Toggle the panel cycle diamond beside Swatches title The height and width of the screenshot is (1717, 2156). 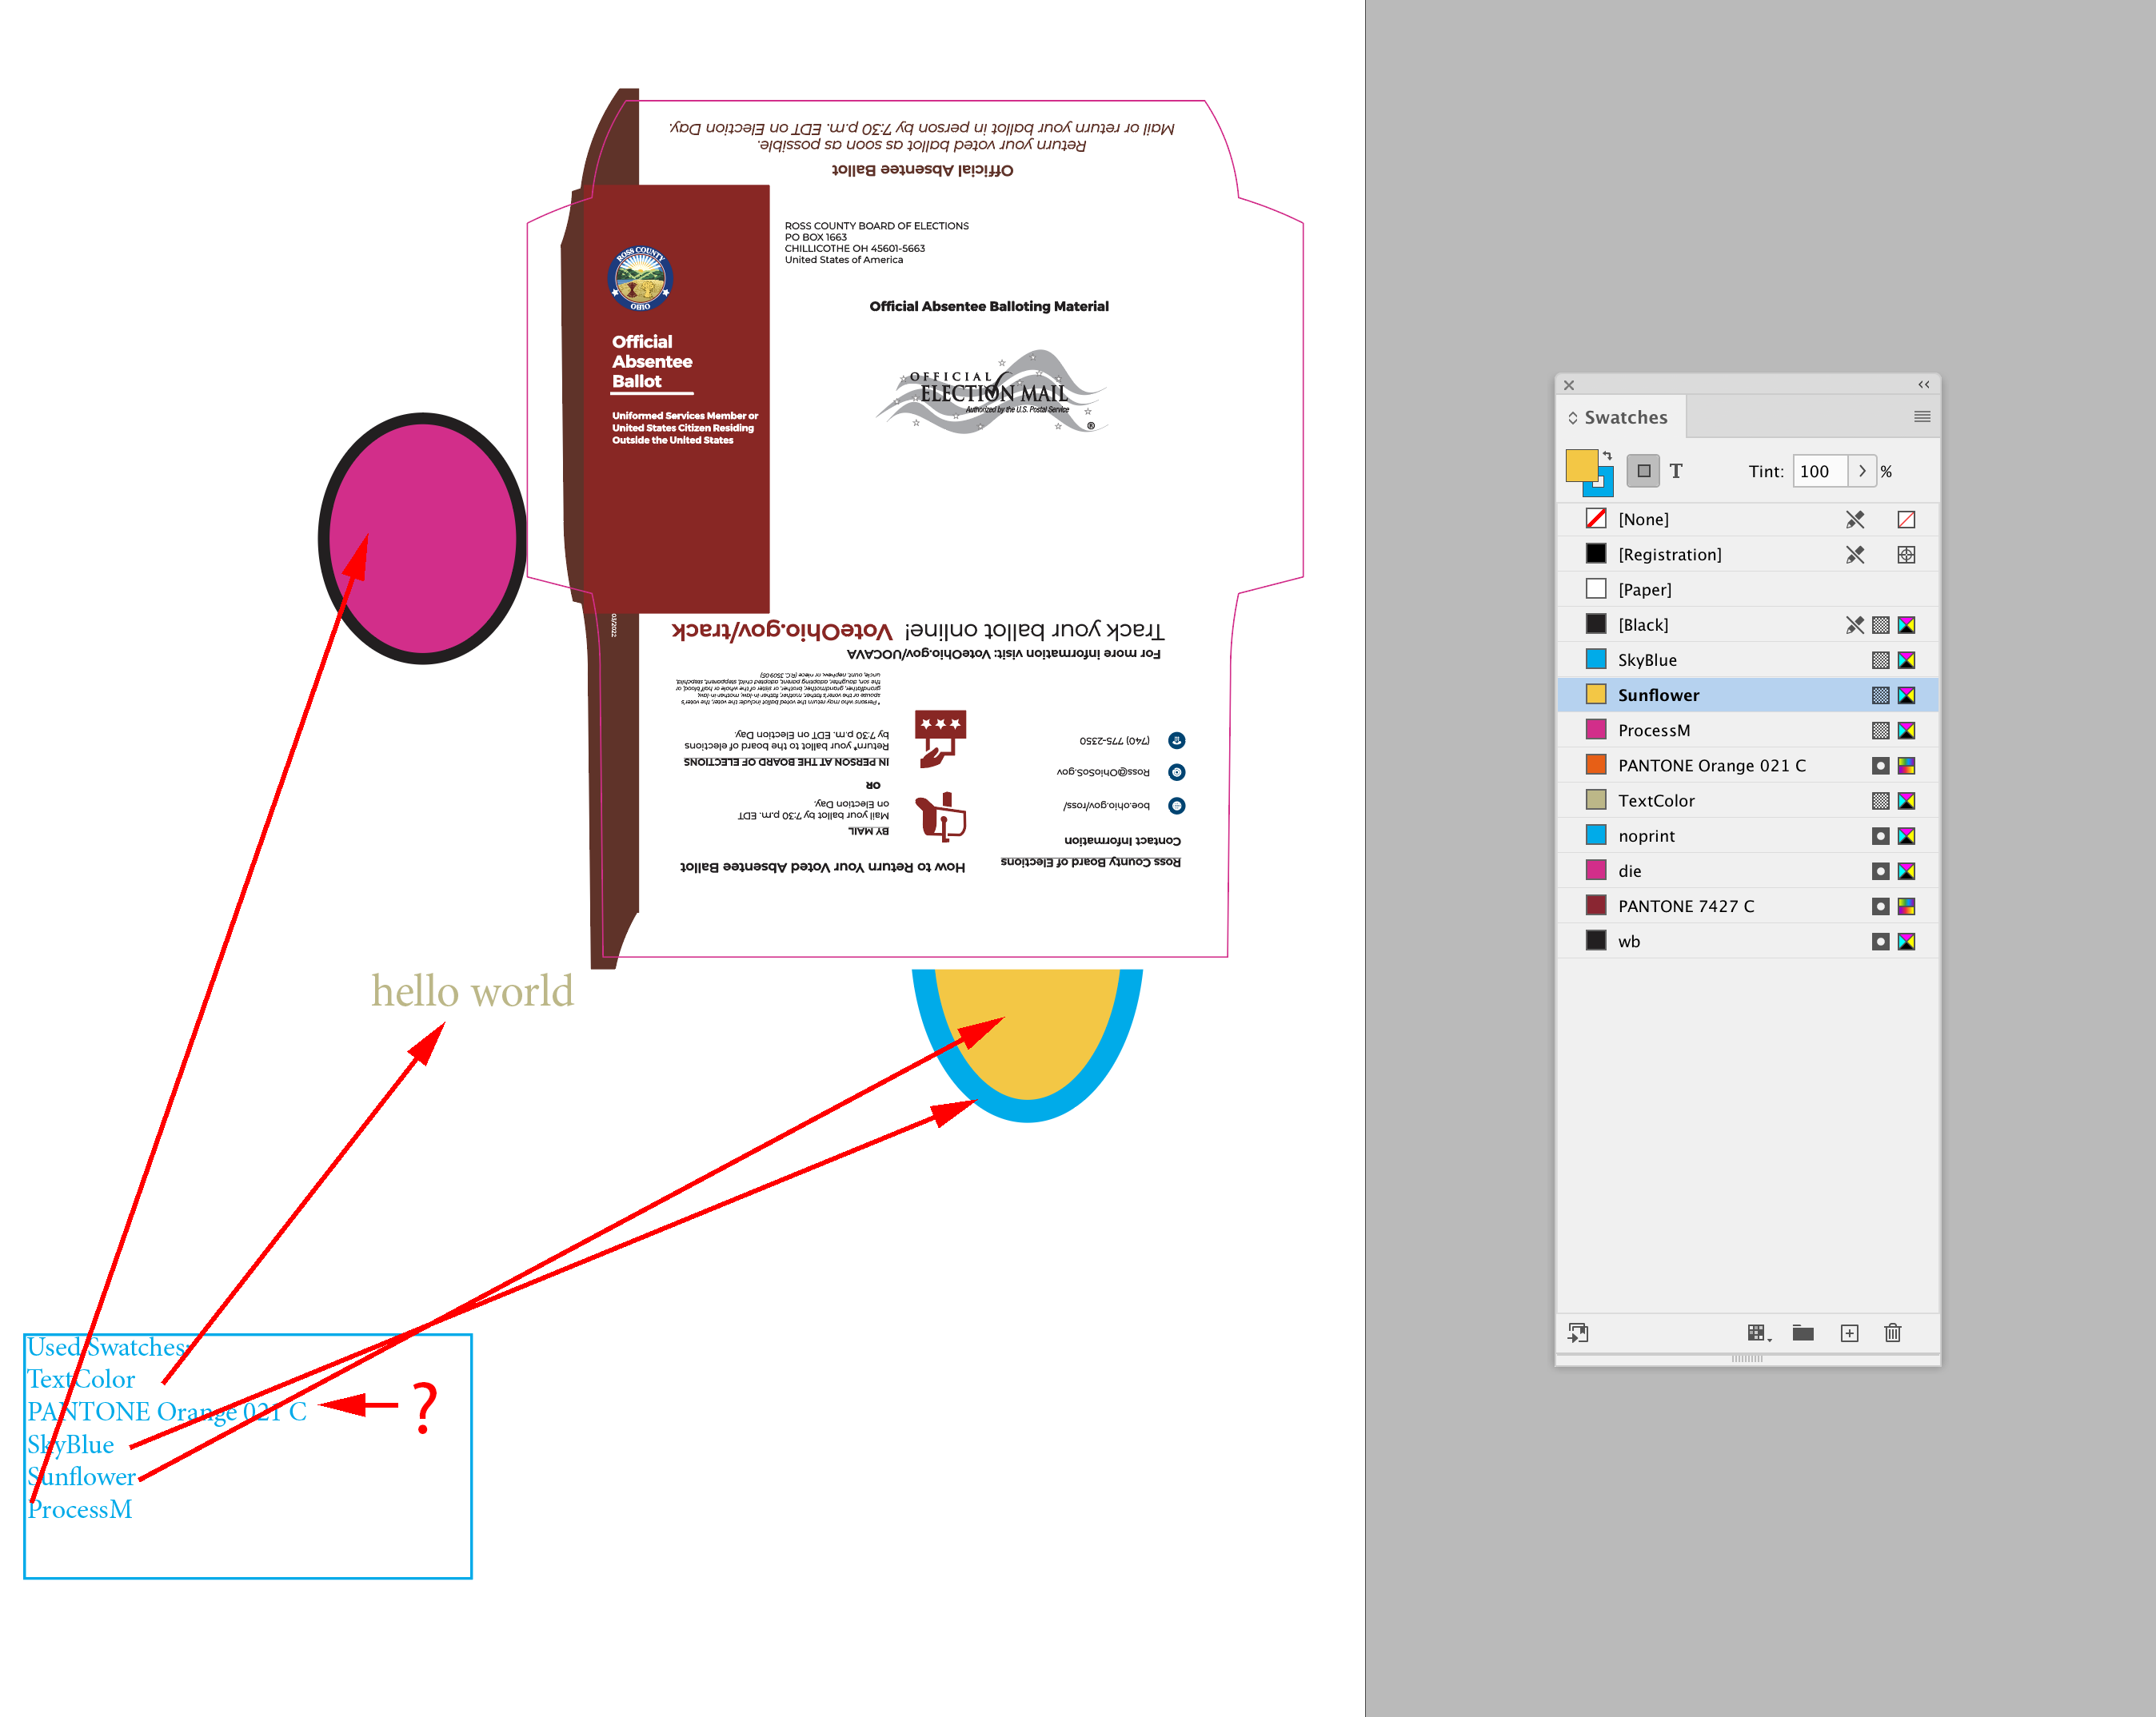coord(1574,416)
